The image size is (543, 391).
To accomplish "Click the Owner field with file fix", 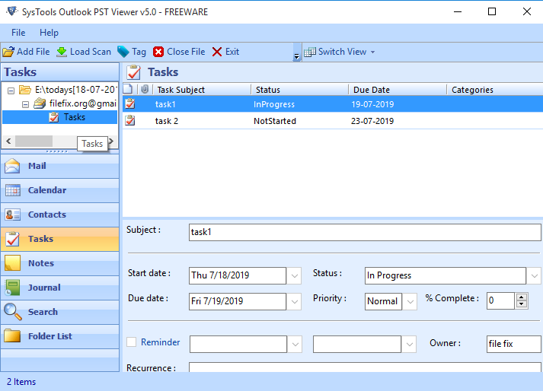I will coord(513,344).
